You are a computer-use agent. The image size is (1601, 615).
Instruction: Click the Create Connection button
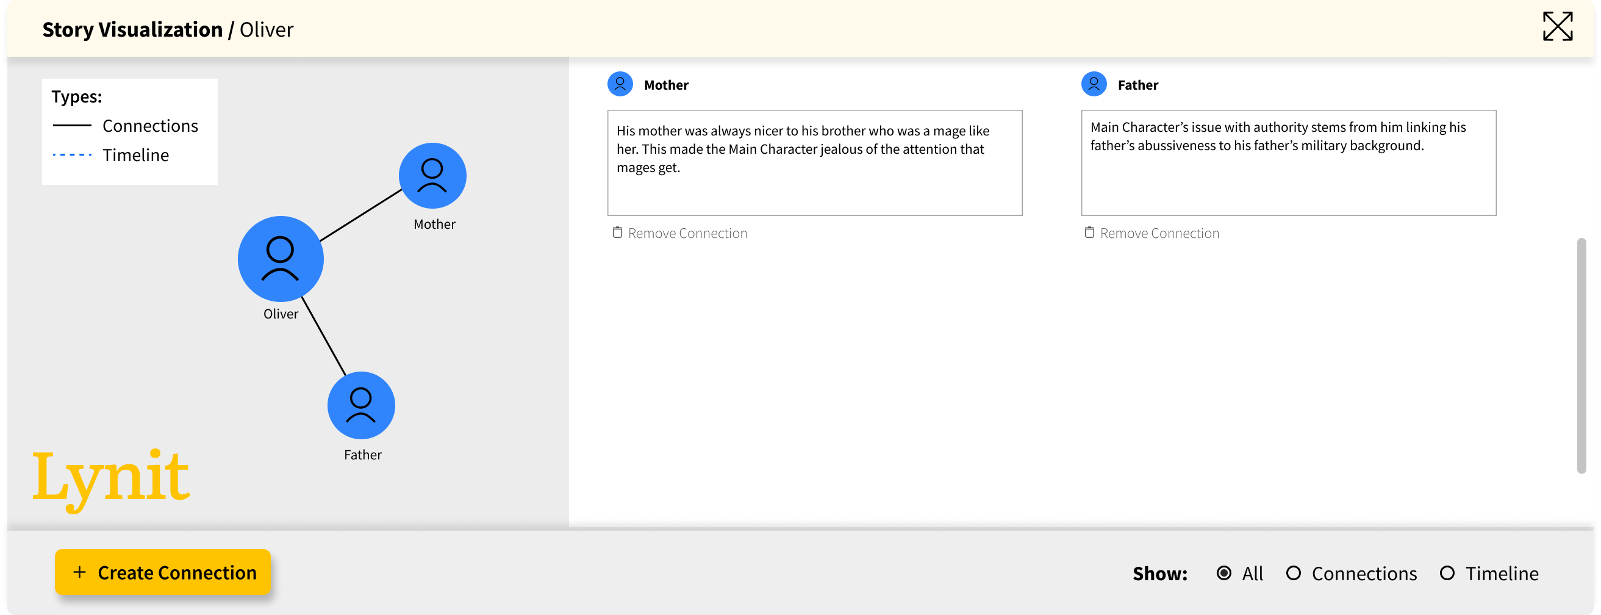pos(163,572)
